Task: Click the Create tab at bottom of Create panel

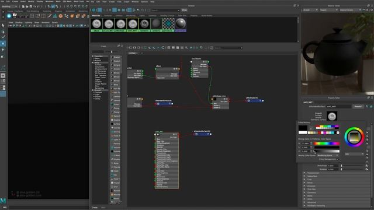Action: pos(95,208)
